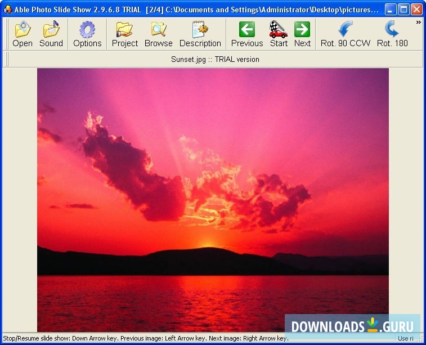Image resolution: width=426 pixels, height=345 pixels.
Task: Maximize the Able Photo Slide Show window
Action: pyautogui.click(x=403, y=10)
